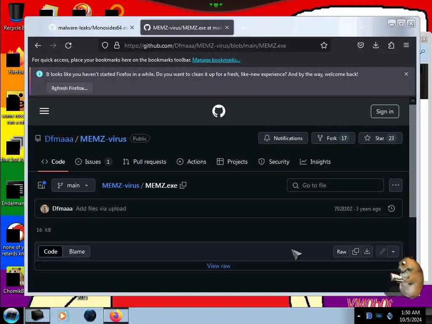The width and height of the screenshot is (432, 324).
Task: Dismiss the Firefox refresh notification bar
Action: pyautogui.click(x=406, y=74)
